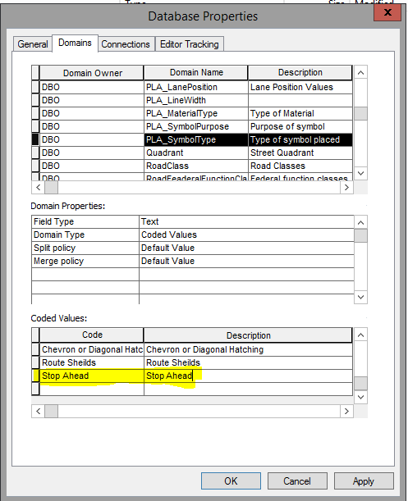
Task: Select the PLA_SymbolType domain name cell
Action: click(x=196, y=139)
